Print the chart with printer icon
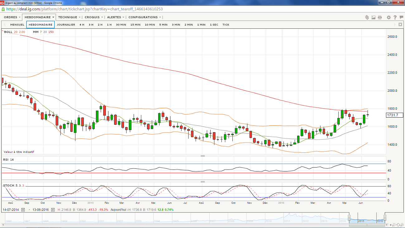The width and height of the screenshot is (405, 228). click(380, 17)
